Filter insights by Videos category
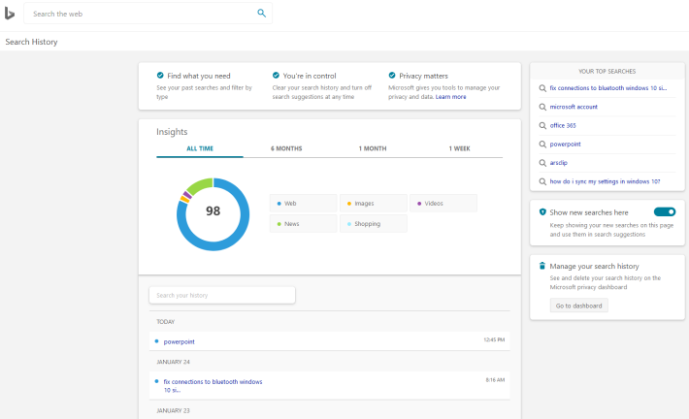 [x=443, y=204]
